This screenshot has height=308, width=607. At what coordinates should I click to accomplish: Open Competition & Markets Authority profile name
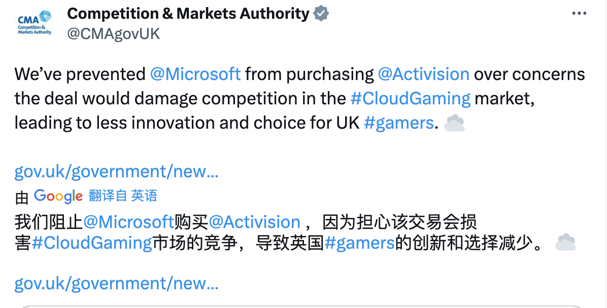pos(188,14)
